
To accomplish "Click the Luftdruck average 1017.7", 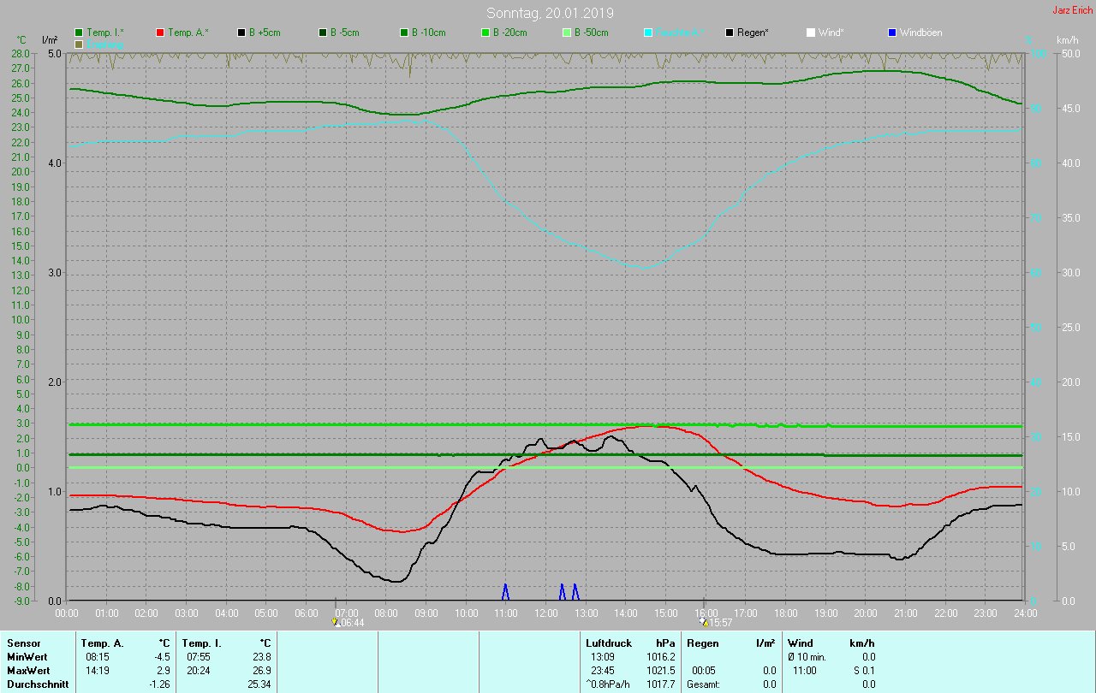I will tap(661, 684).
